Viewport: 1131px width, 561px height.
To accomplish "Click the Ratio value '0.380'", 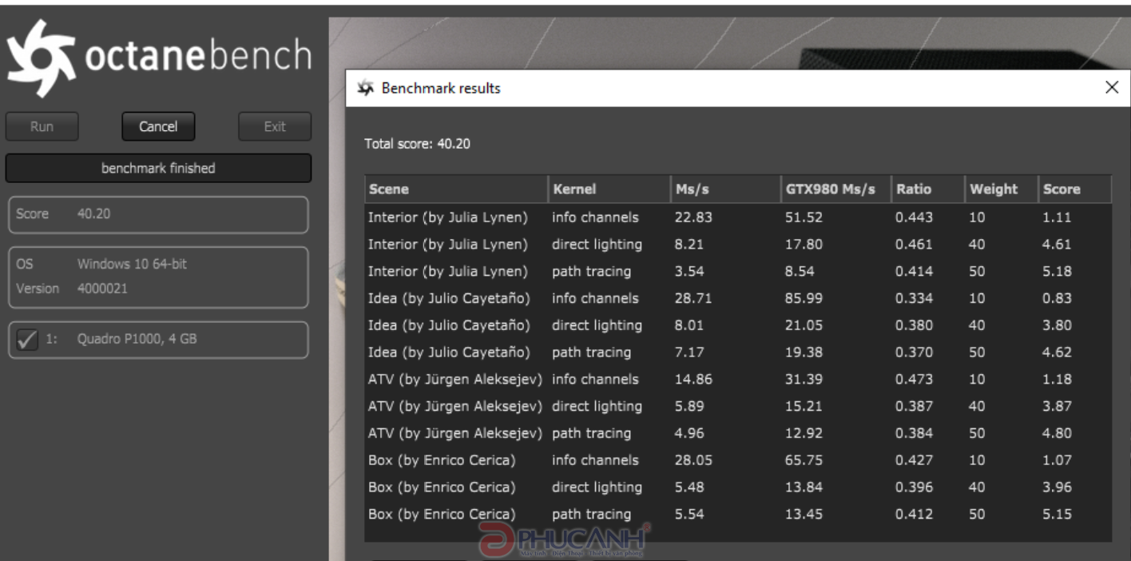I will point(914,325).
